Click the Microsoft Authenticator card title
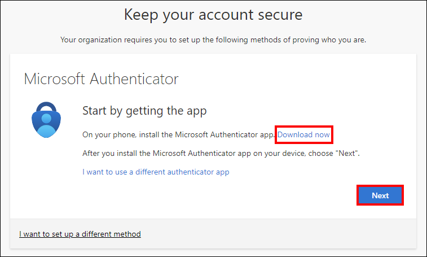Viewport: 427px width, 257px height. pos(101,79)
